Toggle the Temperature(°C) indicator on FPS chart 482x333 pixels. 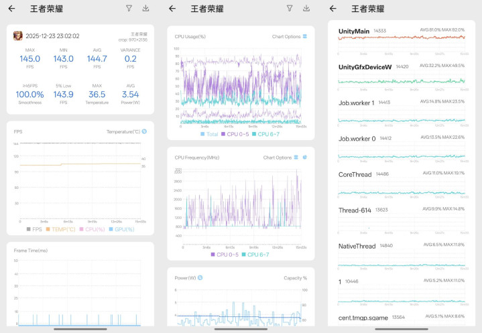144,131
